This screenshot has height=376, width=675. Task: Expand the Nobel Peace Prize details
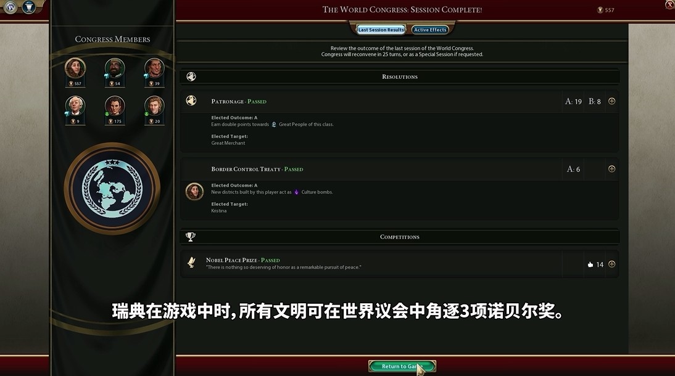coord(611,264)
